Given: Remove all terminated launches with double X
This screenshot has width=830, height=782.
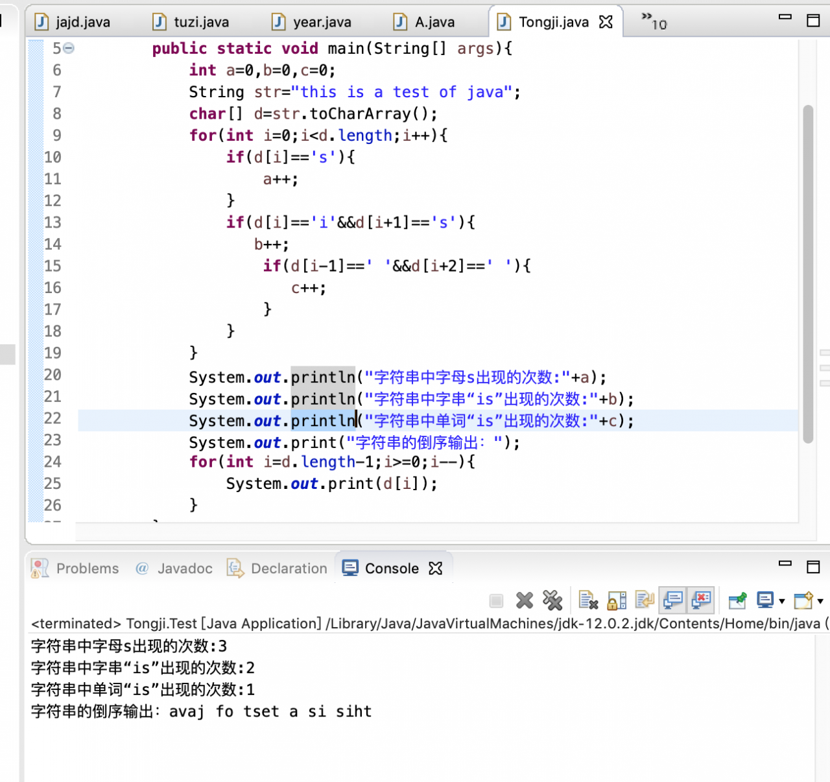Looking at the screenshot, I should [552, 601].
